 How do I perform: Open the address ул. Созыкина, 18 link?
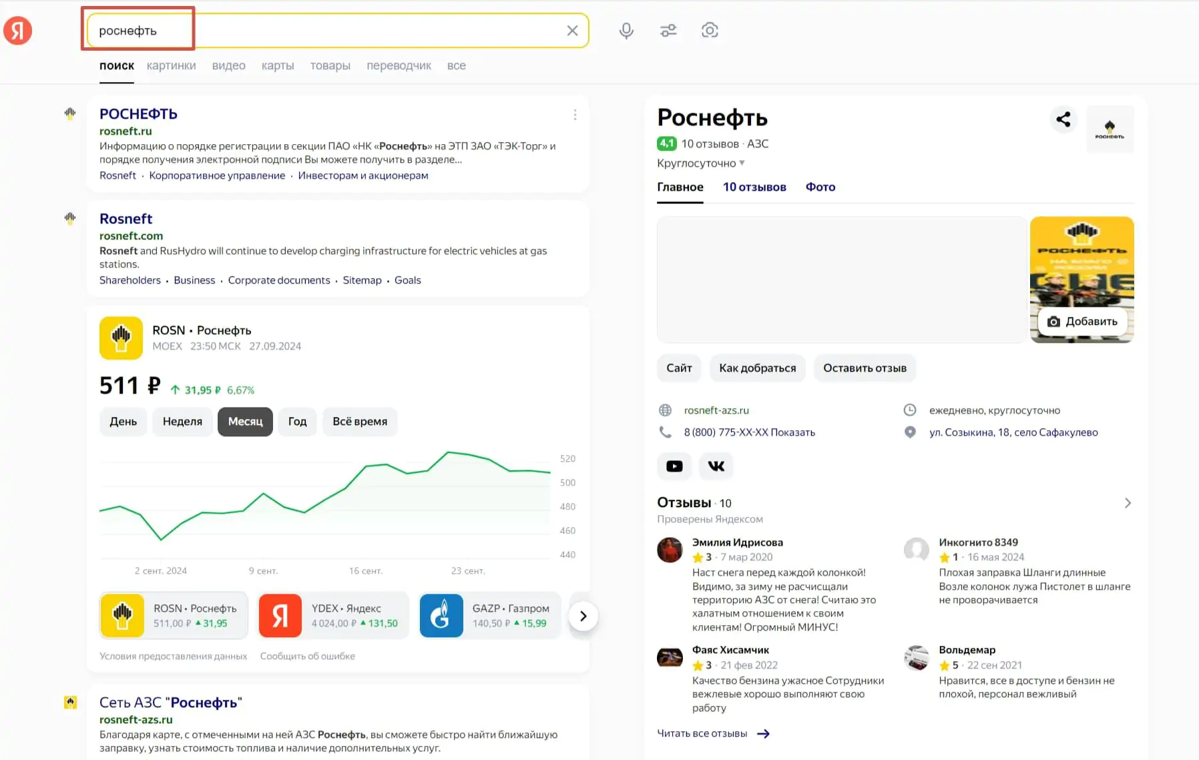1013,432
